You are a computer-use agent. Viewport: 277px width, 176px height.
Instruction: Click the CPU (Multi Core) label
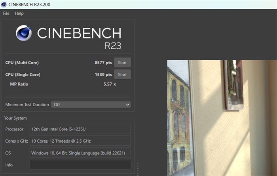(x=22, y=63)
